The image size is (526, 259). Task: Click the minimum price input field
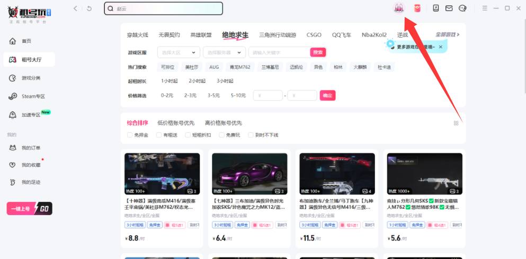268,96
